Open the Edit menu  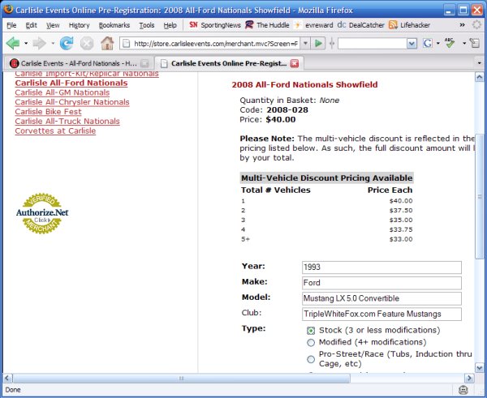(x=31, y=25)
